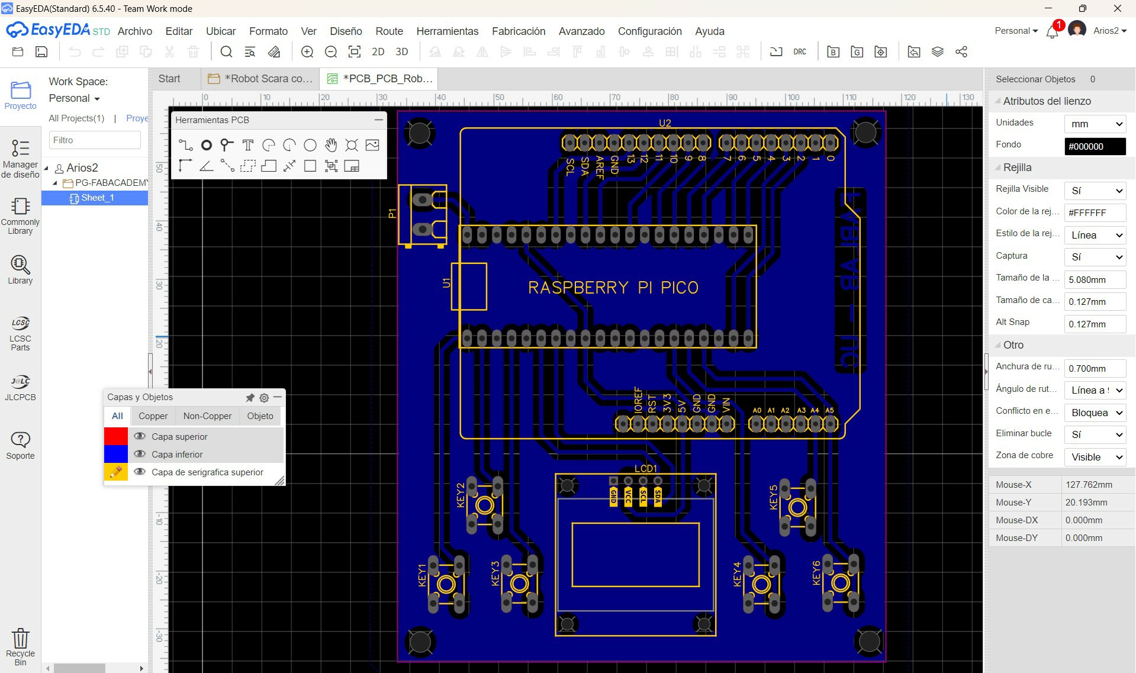
Task: Click the Zoom in icon
Action: [x=307, y=52]
